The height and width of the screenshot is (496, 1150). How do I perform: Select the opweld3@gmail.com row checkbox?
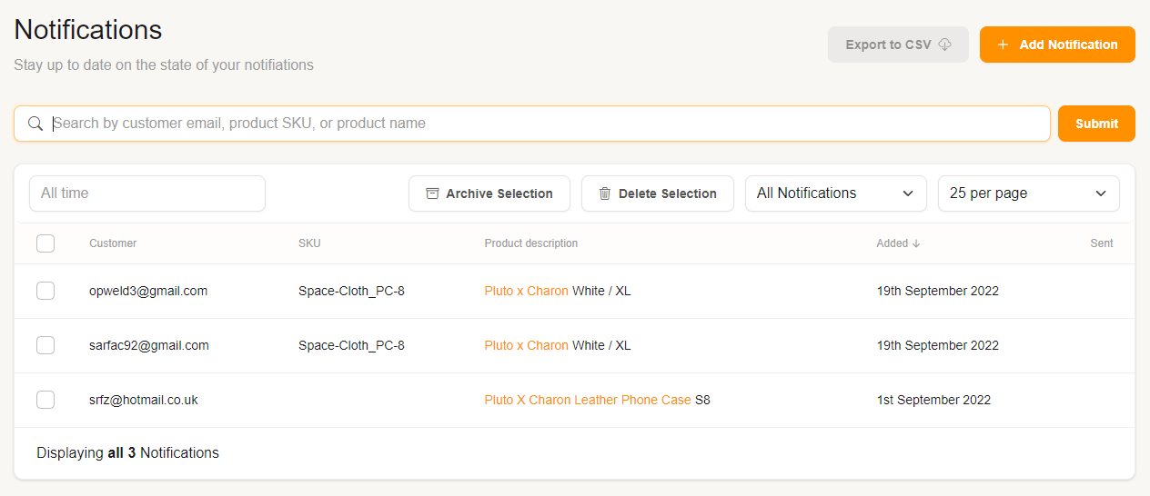(x=45, y=291)
